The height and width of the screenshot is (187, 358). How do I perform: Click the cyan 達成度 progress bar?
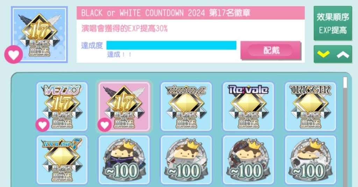(x=171, y=45)
